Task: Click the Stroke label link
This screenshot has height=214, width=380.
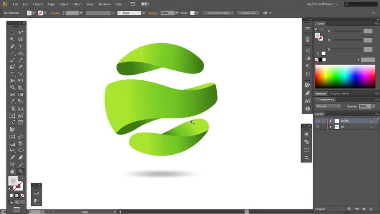Action: pos(55,13)
